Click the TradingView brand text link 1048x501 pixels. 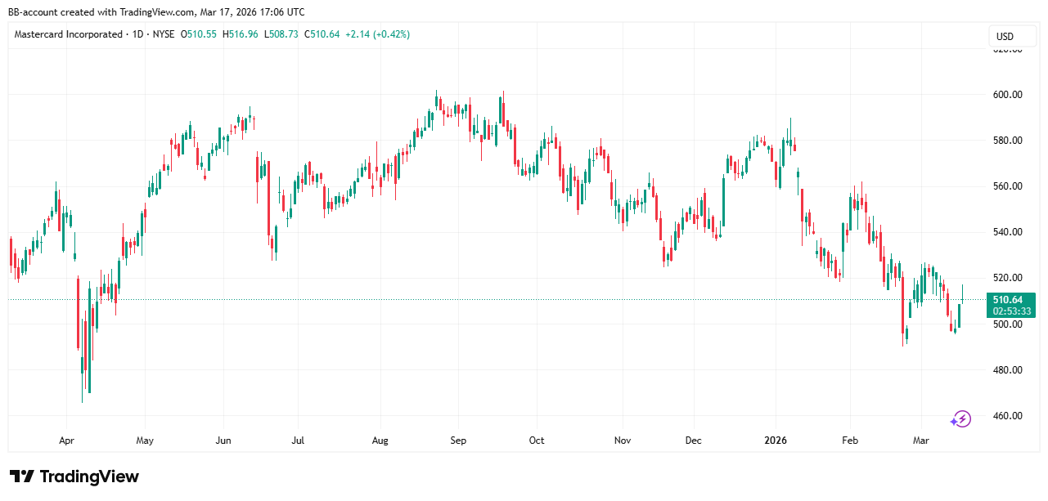pyautogui.click(x=89, y=476)
